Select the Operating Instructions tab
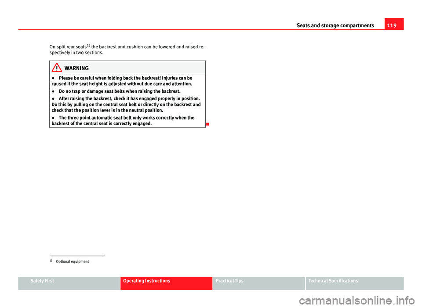422x308 pixels. click(x=166, y=283)
